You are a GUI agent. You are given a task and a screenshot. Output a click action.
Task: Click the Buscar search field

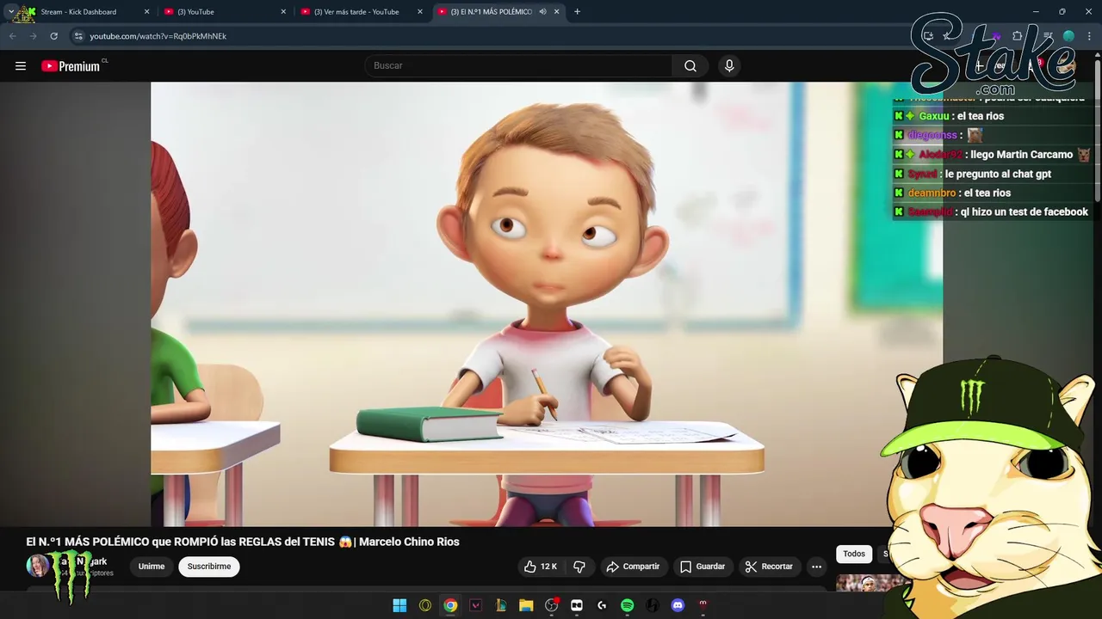518,66
